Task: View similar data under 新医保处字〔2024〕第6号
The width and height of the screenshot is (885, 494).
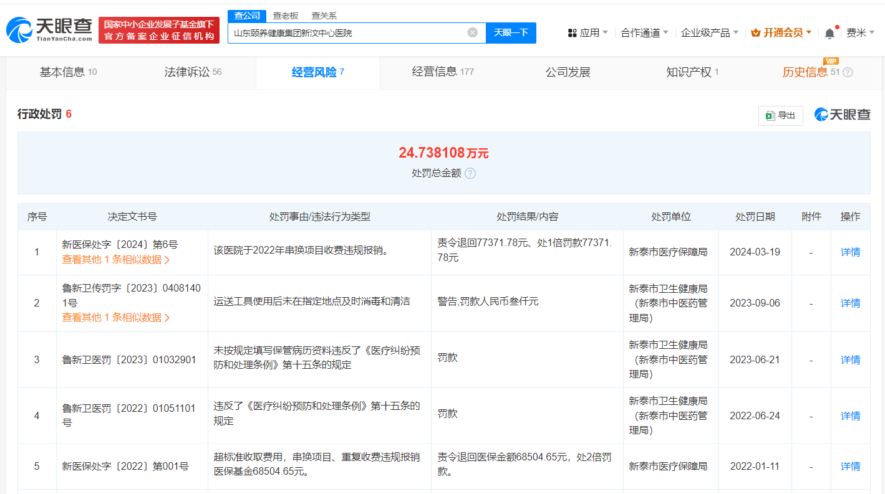Action: (x=115, y=260)
